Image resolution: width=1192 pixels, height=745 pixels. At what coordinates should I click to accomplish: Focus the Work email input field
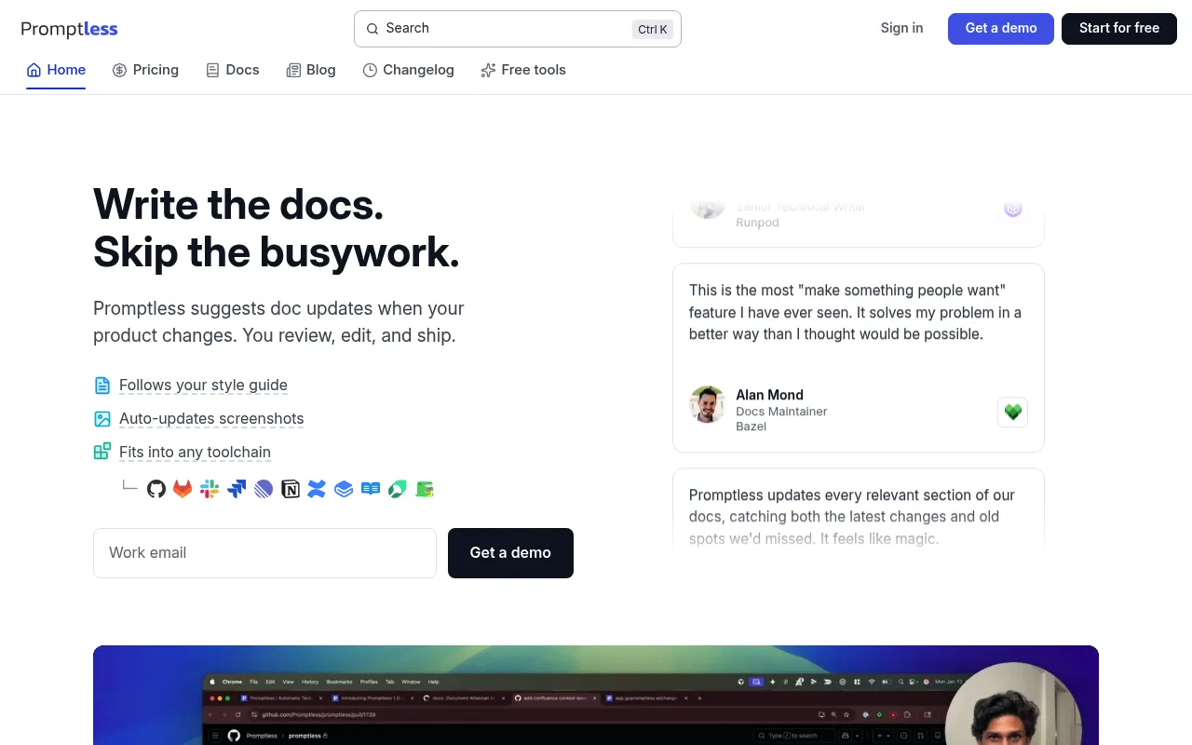click(264, 553)
